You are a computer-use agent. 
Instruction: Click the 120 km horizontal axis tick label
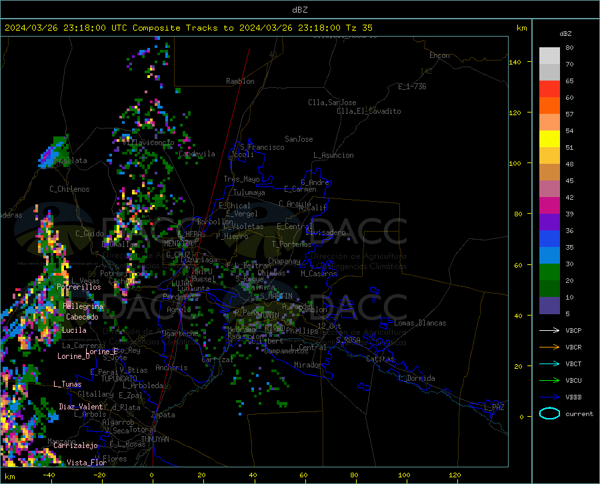[x=455, y=475]
